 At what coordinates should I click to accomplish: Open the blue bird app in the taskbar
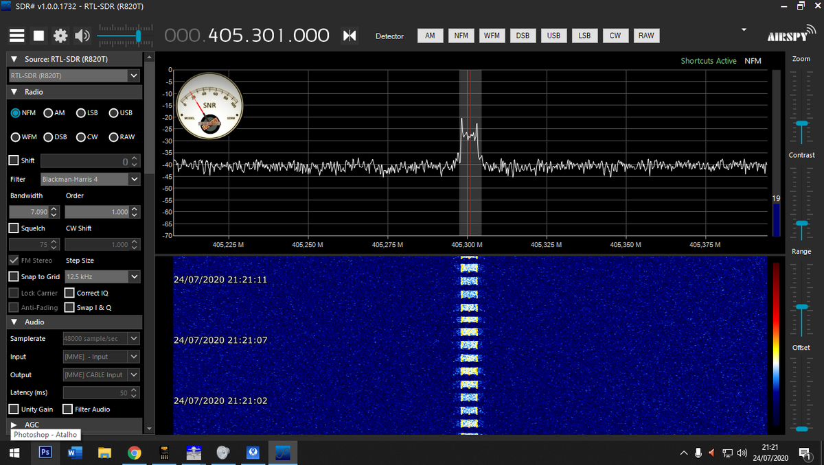(x=253, y=453)
